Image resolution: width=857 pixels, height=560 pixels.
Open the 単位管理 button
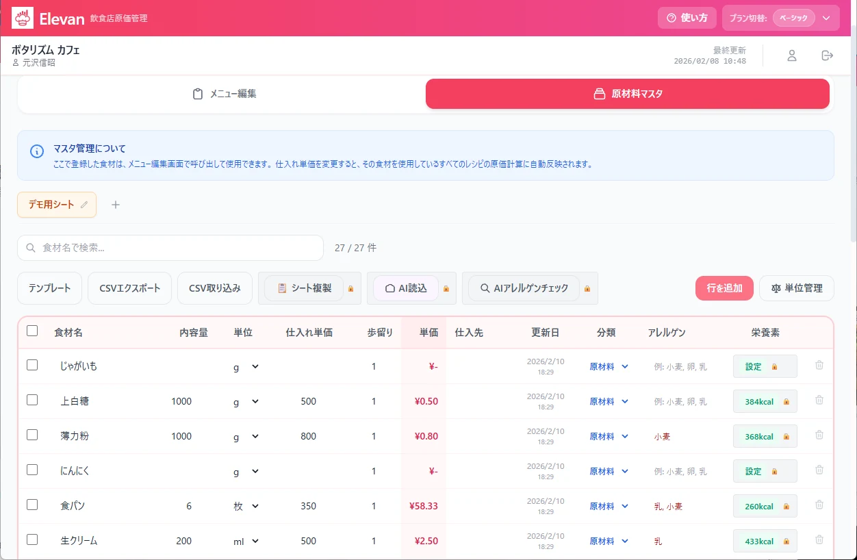click(x=797, y=288)
